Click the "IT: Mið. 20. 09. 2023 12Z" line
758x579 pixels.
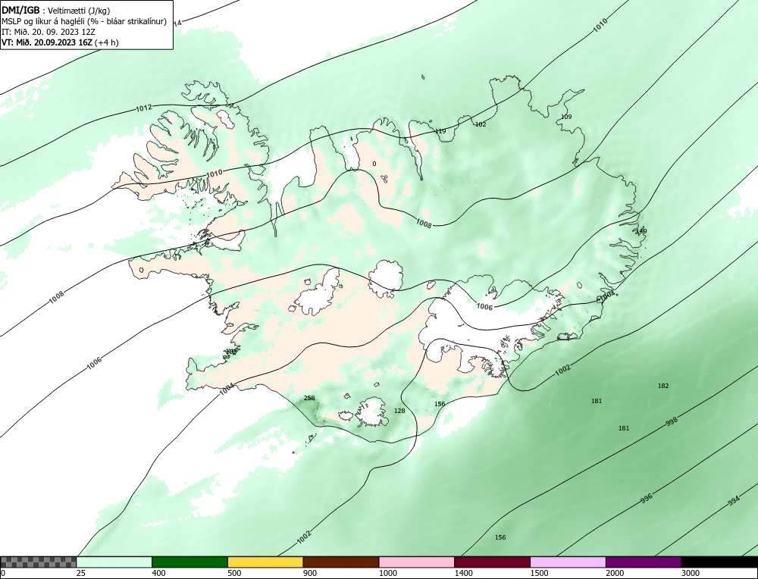point(49,31)
